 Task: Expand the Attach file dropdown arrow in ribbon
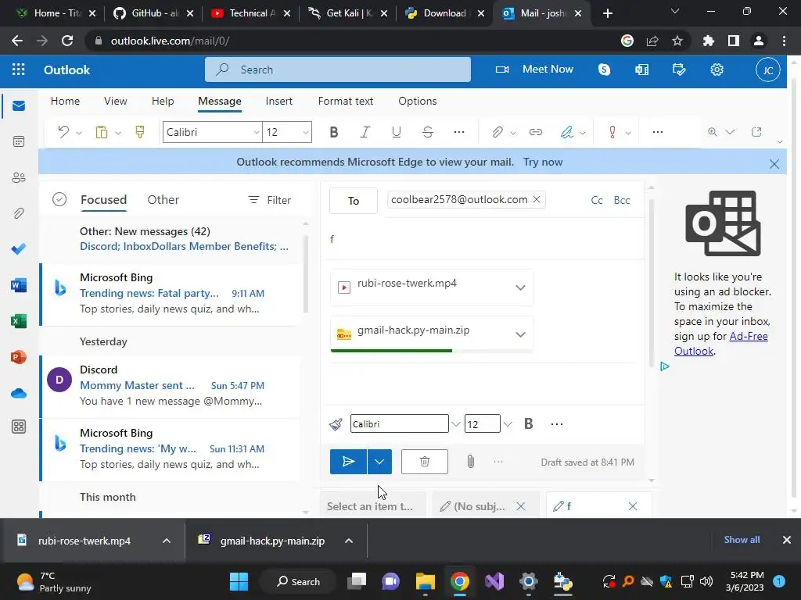513,133
